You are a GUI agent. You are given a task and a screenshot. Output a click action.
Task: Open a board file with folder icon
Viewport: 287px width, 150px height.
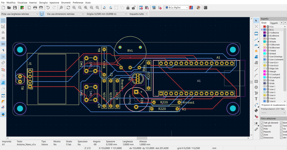coord(9,8)
